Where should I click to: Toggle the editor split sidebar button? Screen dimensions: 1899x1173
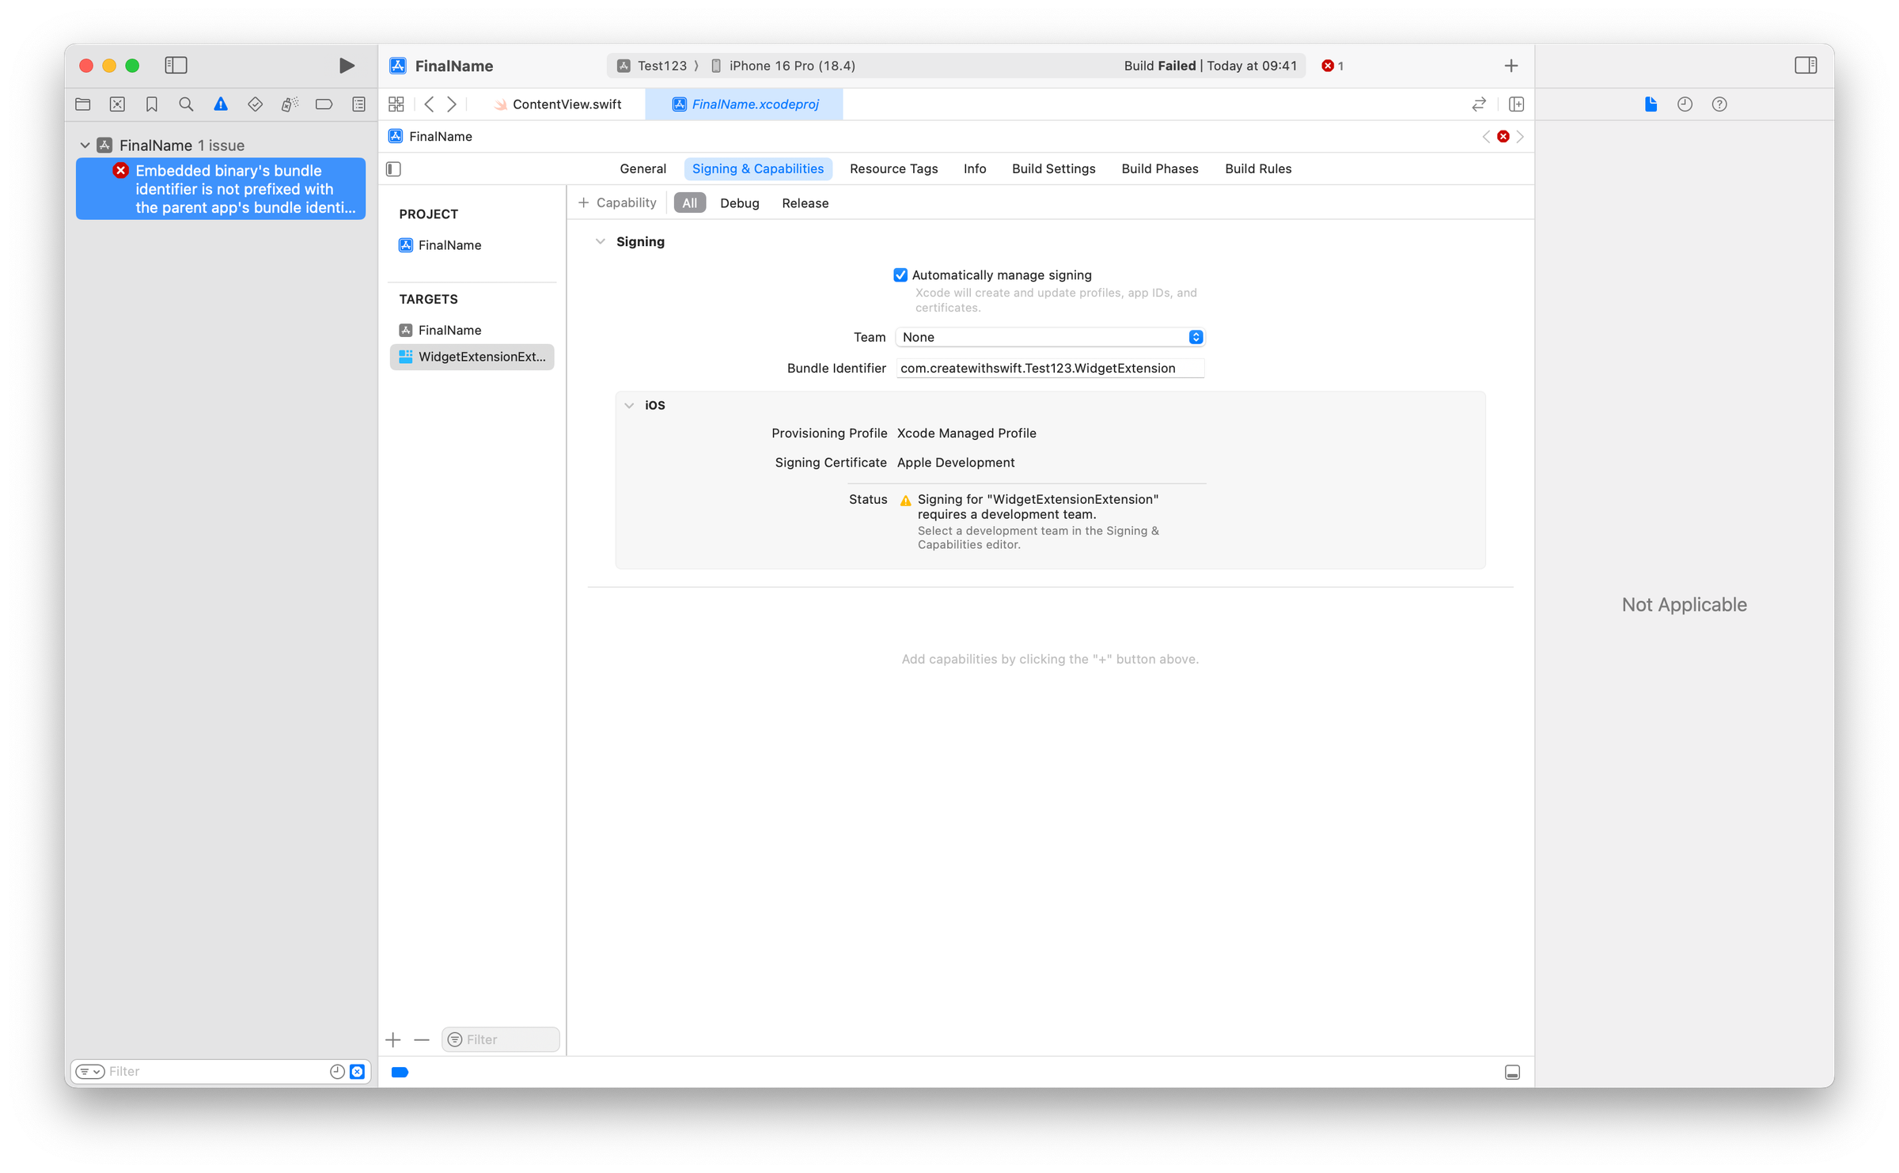click(x=393, y=168)
